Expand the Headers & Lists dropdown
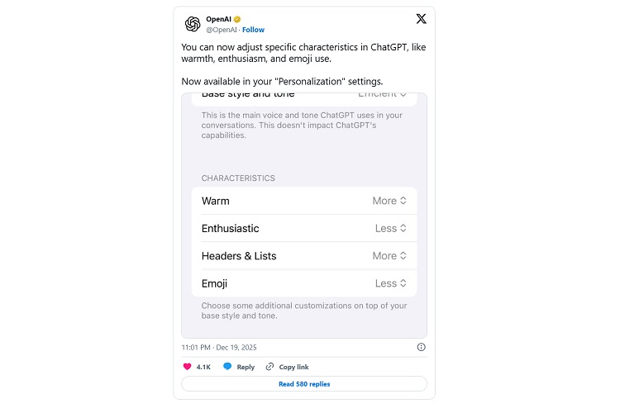The width and height of the screenshot is (620, 413). pos(389,256)
